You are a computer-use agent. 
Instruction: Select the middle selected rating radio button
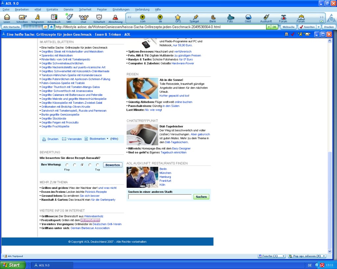(82, 165)
